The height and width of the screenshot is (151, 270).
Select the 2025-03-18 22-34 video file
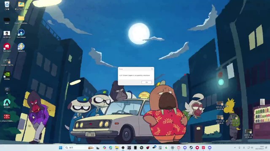tap(248, 134)
